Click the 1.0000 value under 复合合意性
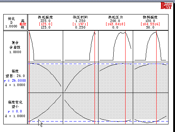175x132 pixels. [x=15, y=52]
